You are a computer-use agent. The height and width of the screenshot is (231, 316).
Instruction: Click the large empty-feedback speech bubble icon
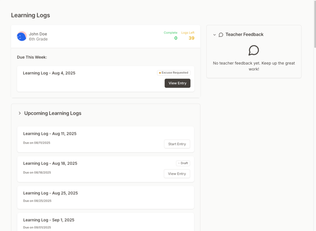254,50
